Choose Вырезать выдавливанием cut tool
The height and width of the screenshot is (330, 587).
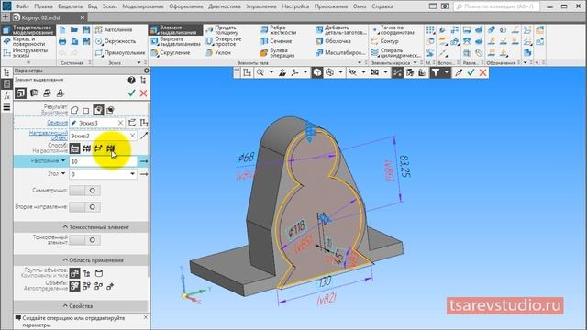pyautogui.click(x=175, y=41)
